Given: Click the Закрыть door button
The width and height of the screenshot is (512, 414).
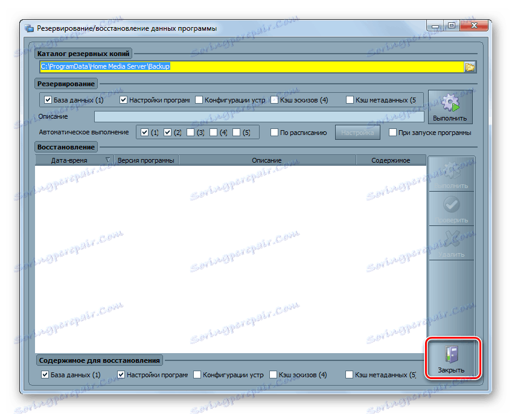Looking at the screenshot, I should pyautogui.click(x=451, y=359).
